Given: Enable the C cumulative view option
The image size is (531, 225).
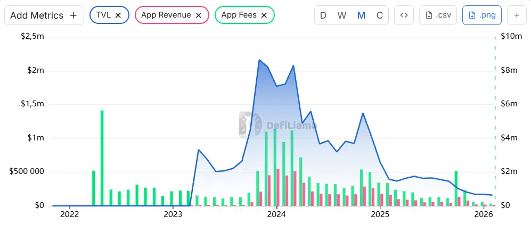Looking at the screenshot, I should click(x=379, y=15).
